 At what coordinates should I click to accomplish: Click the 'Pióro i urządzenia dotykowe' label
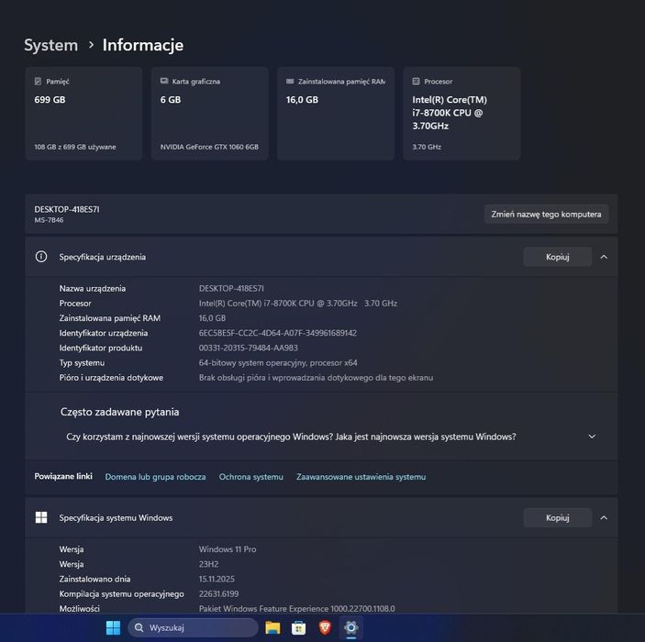[111, 378]
